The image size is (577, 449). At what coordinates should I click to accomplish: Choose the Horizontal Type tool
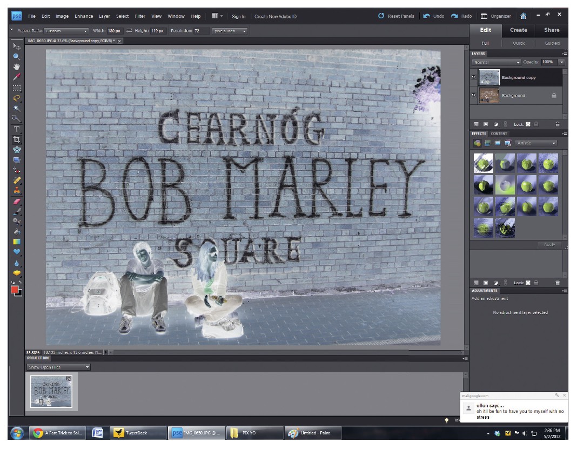pyautogui.click(x=17, y=129)
